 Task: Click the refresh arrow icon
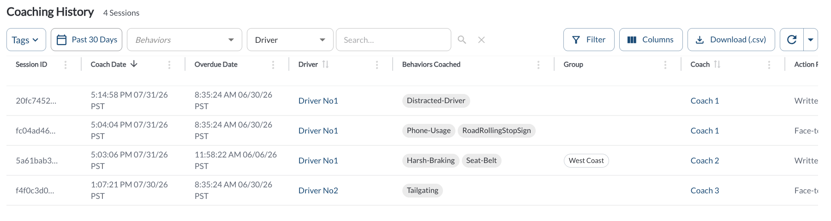tap(792, 40)
